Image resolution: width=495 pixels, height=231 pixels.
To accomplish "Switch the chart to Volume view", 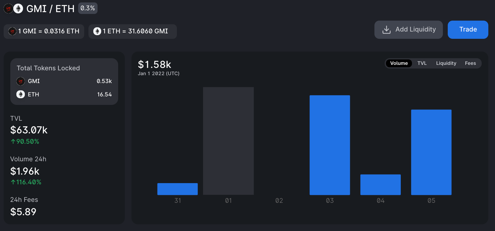I will tap(399, 63).
